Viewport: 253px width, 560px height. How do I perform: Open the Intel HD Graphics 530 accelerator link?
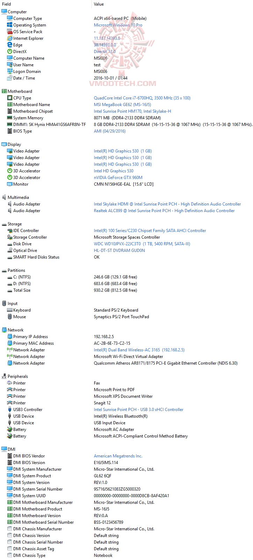113,171
